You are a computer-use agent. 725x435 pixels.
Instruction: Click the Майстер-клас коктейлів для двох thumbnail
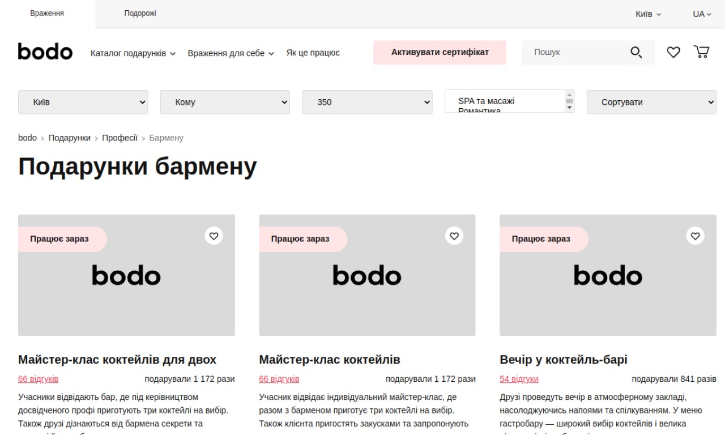pos(126,275)
